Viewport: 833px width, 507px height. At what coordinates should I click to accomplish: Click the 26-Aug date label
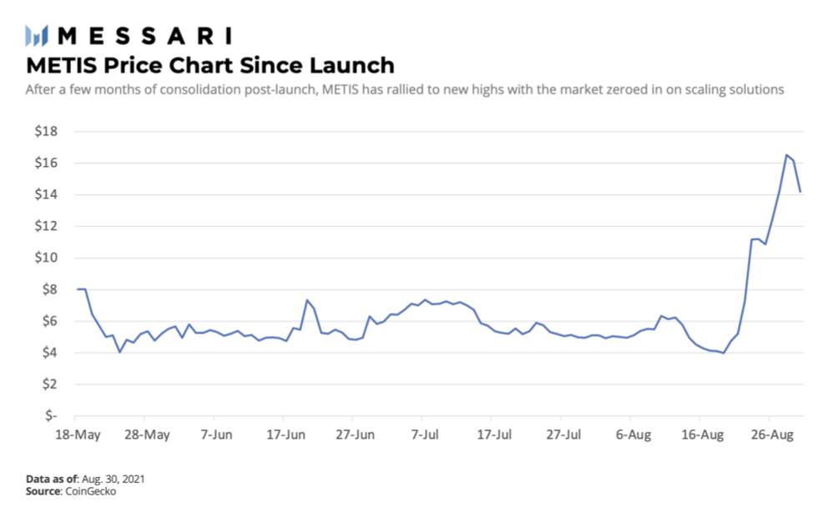(771, 434)
